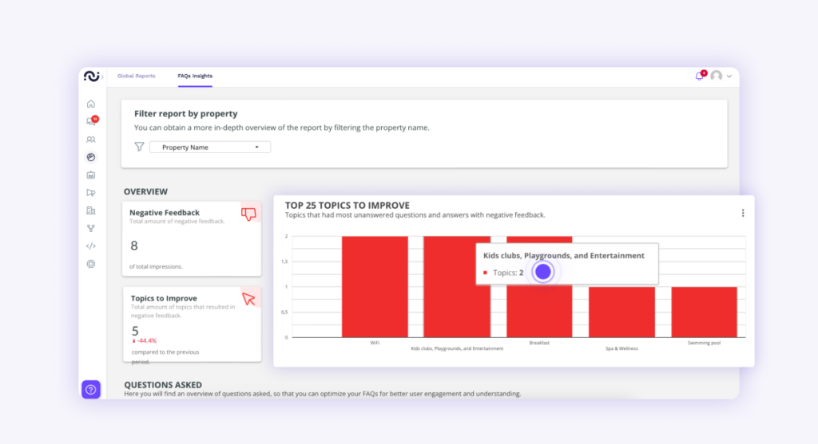Select the reports analytics icon in sidebar
Viewport: 818px width, 444px height.
coord(91,157)
